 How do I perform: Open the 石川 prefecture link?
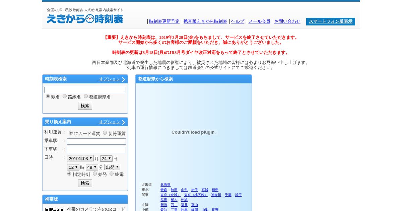coord(174,205)
